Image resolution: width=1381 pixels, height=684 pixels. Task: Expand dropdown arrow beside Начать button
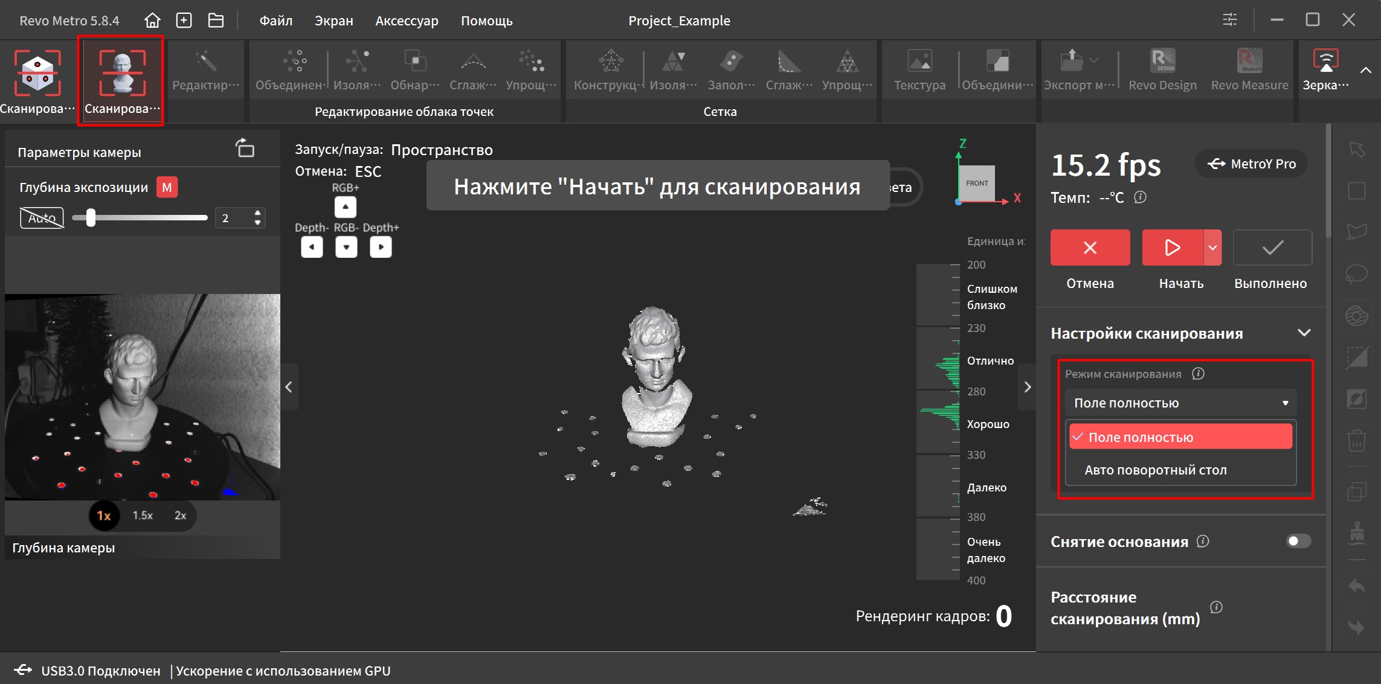1212,248
